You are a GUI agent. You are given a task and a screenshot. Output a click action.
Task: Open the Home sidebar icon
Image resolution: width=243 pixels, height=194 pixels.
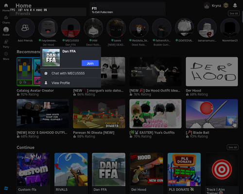[6, 5]
